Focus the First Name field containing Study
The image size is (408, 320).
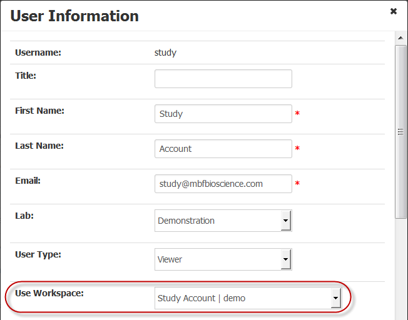point(223,114)
